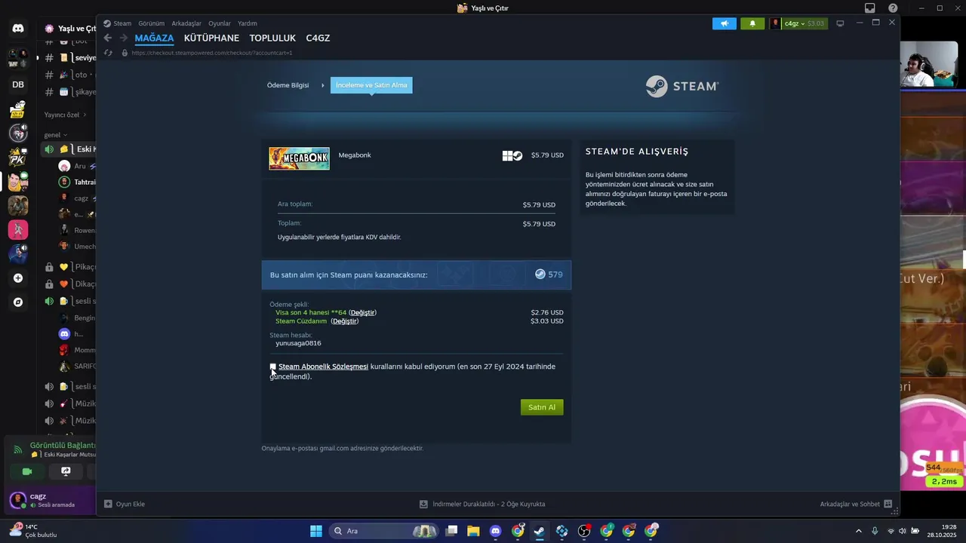Click the Steam logo in checkout header
Screen dimensions: 966x543
pyautogui.click(x=682, y=86)
